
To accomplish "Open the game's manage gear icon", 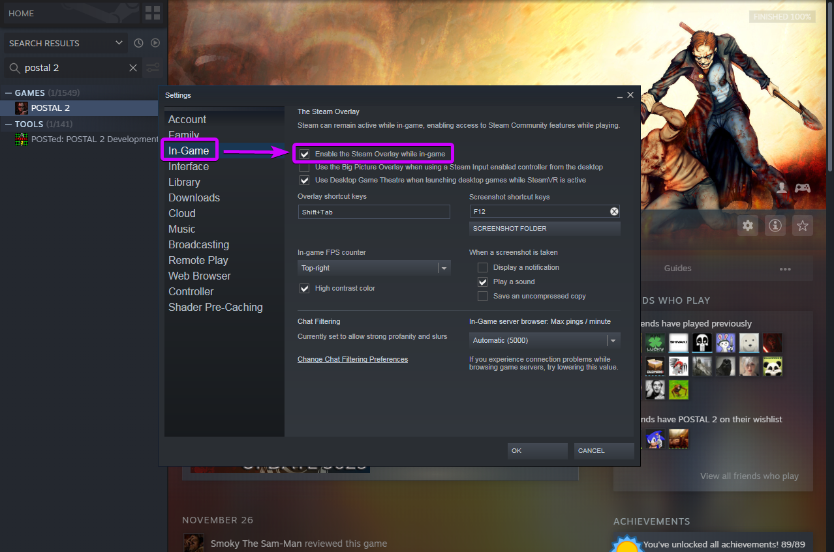I will coord(748,225).
